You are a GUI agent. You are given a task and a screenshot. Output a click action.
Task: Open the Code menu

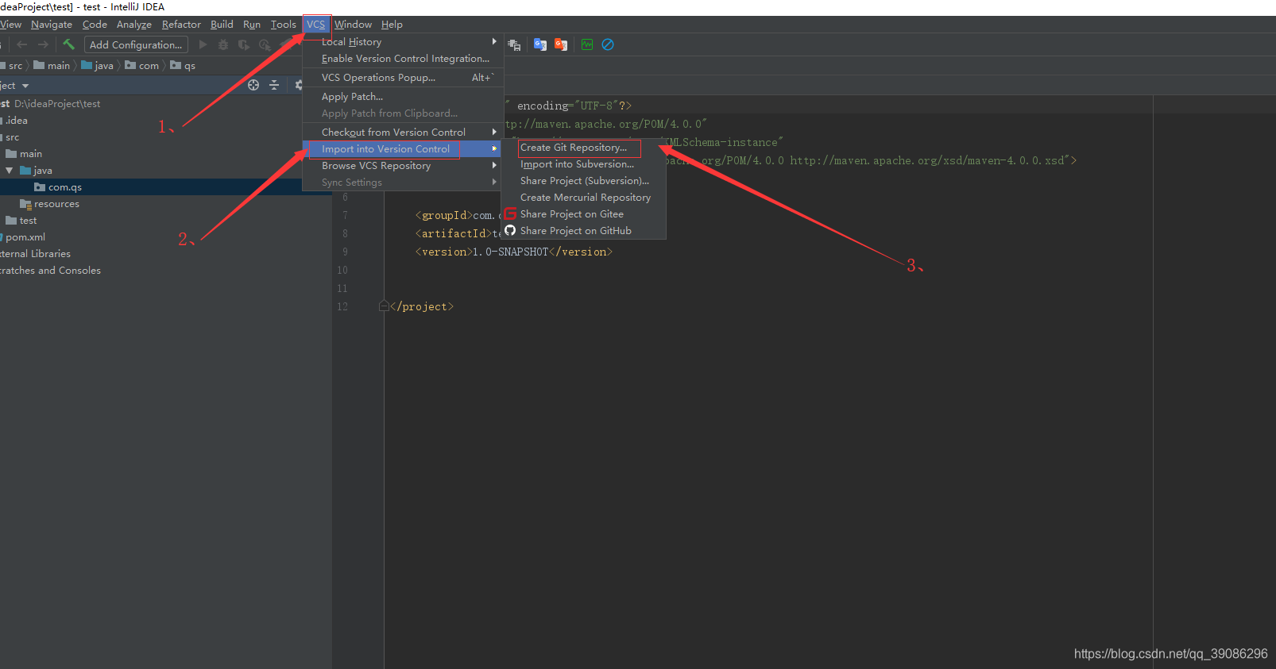[95, 25]
